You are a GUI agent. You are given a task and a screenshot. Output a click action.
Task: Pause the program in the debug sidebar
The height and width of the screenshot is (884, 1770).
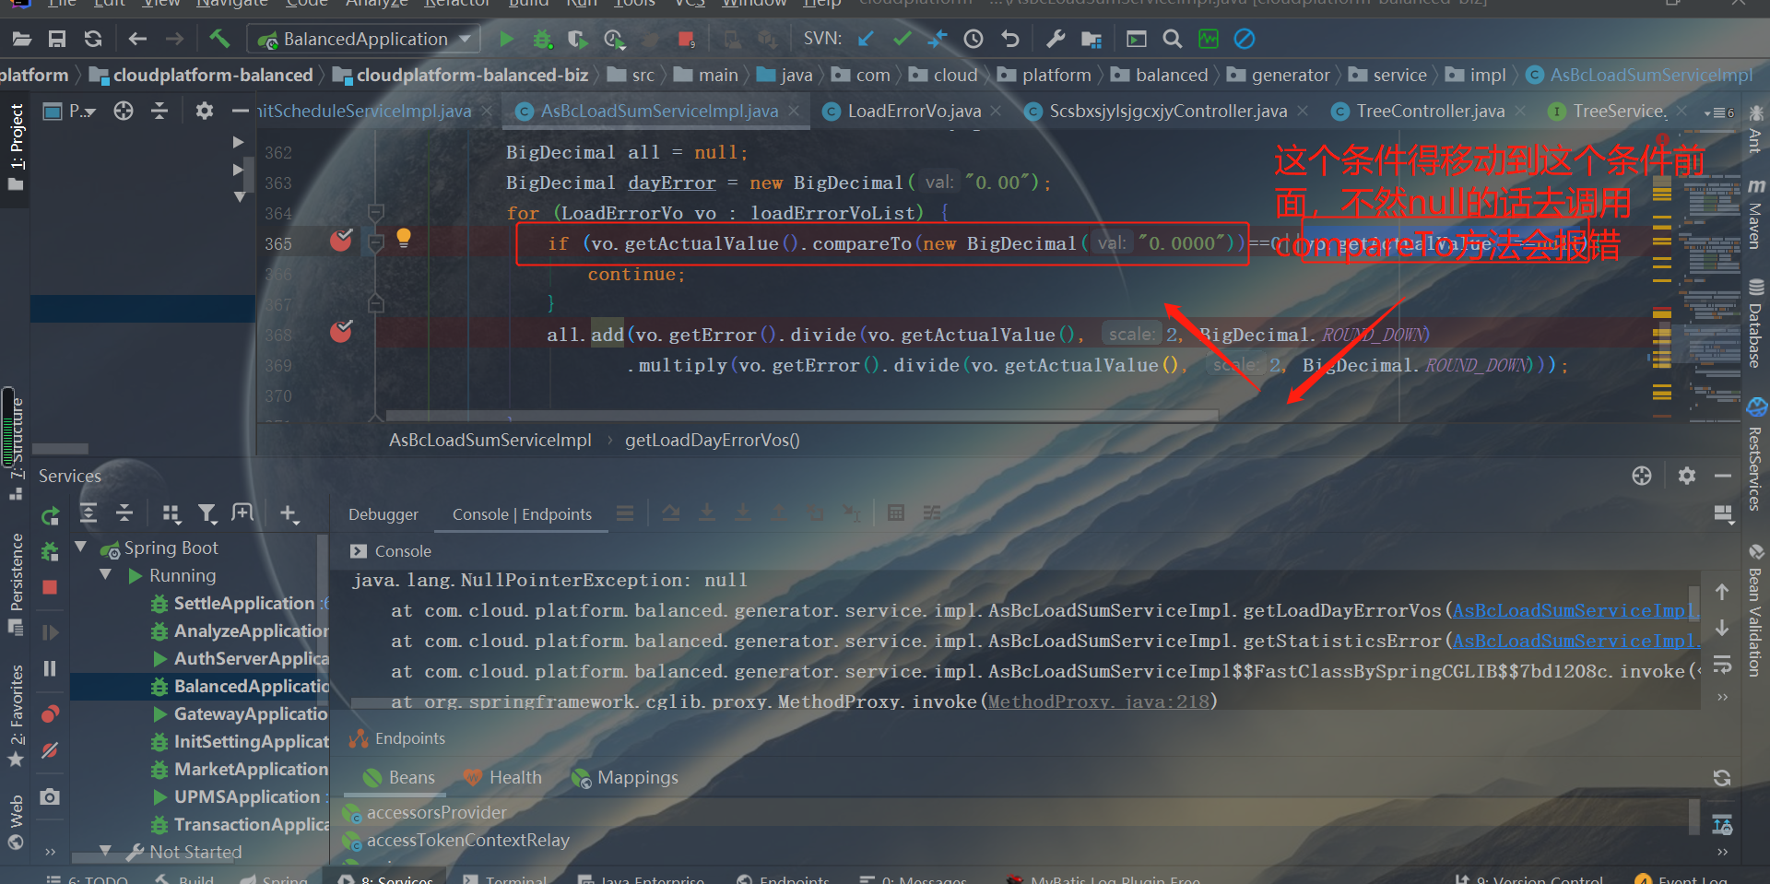pos(50,668)
